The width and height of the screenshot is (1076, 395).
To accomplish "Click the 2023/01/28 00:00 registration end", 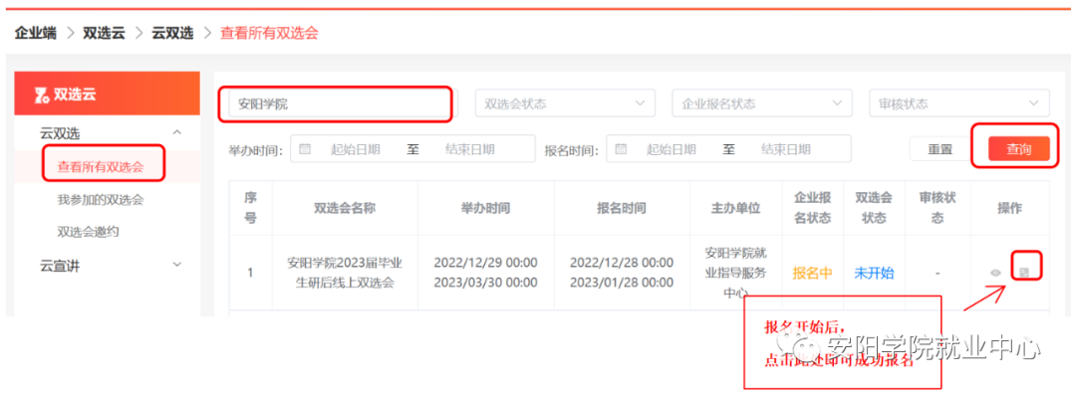I will click(x=622, y=283).
